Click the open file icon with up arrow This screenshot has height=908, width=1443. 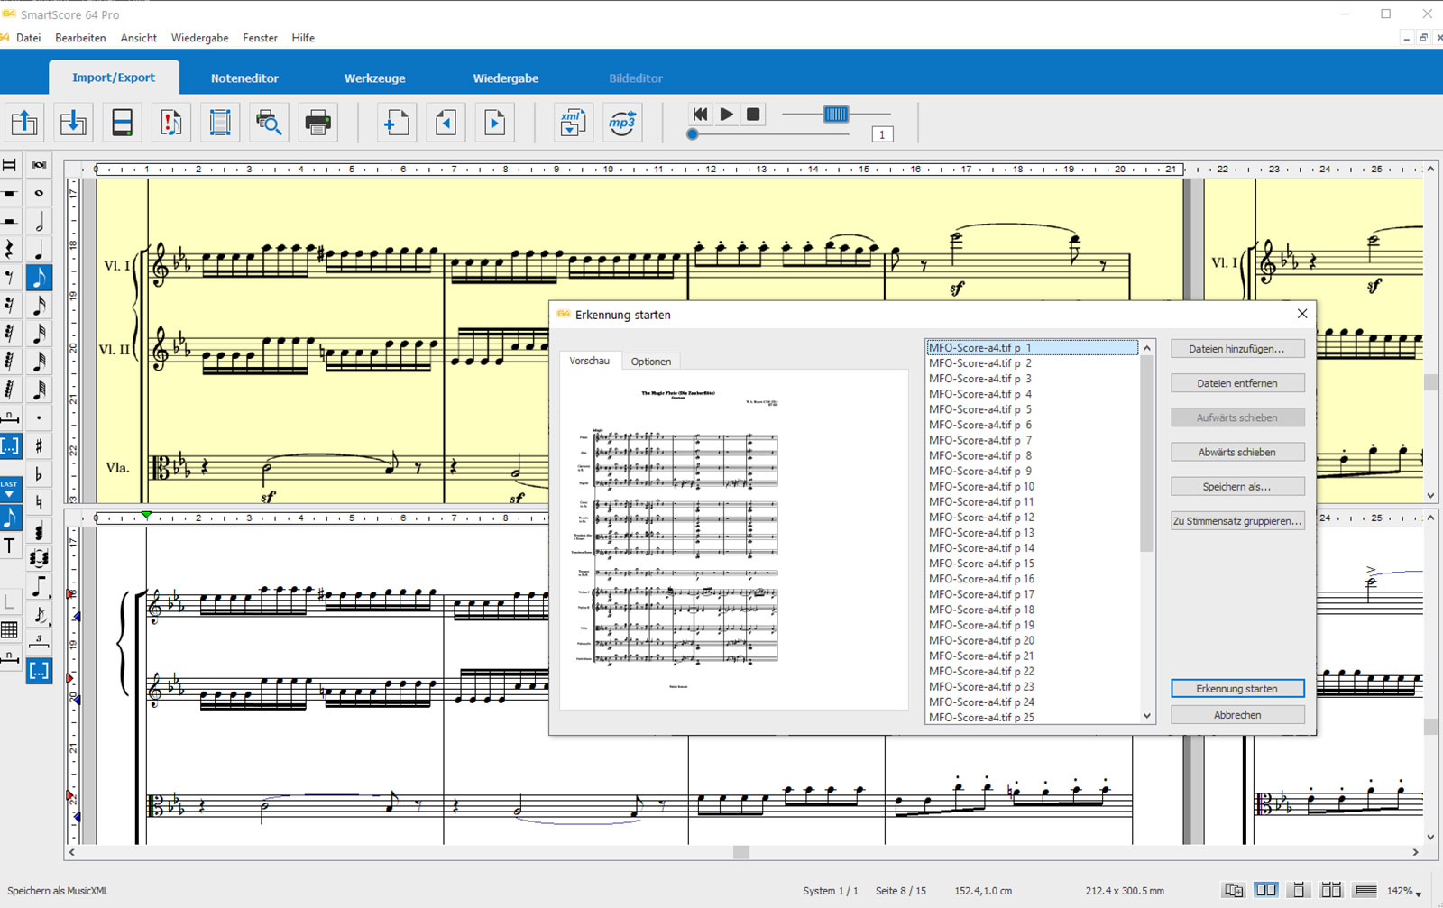(x=24, y=122)
